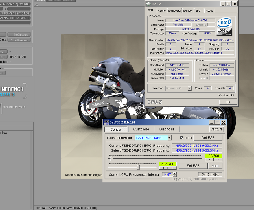This screenshot has height=210, width=254.
Task: Click the Core Speed 5412.7 MHz value
Action: (177, 65)
